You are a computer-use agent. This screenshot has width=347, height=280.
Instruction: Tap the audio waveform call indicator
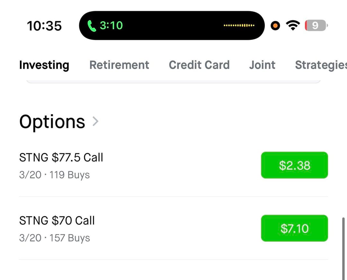tap(239, 25)
